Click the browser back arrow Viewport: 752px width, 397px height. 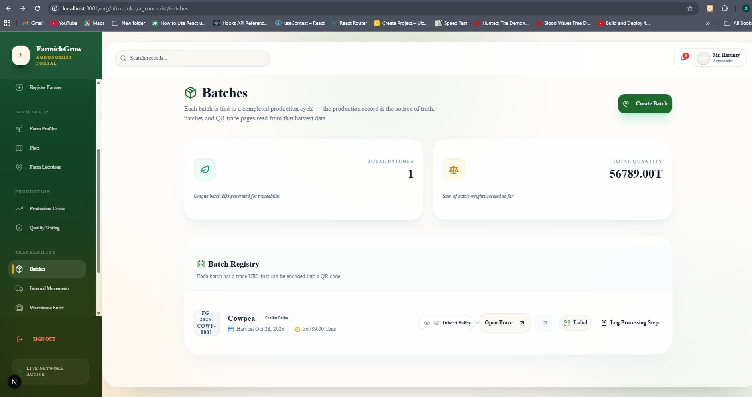8,8
